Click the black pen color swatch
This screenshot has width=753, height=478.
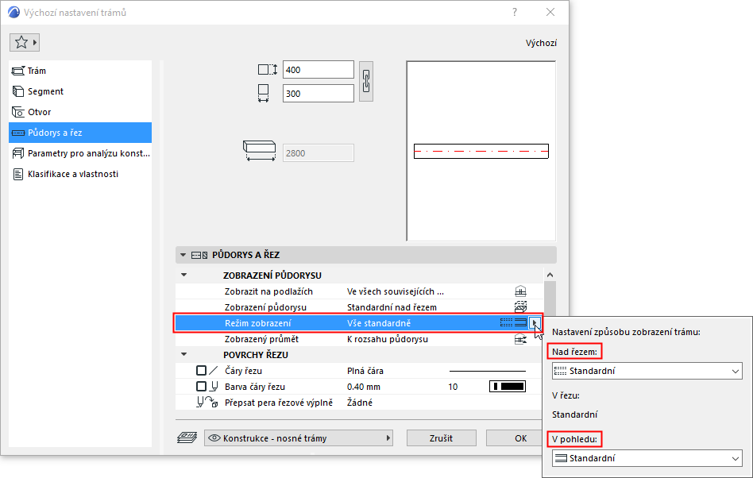coord(508,387)
